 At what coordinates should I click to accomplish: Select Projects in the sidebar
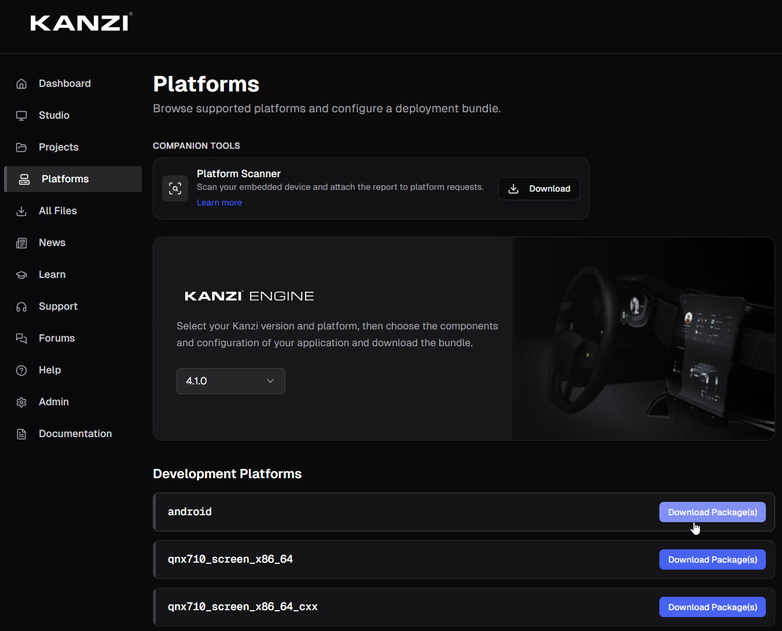point(73,147)
